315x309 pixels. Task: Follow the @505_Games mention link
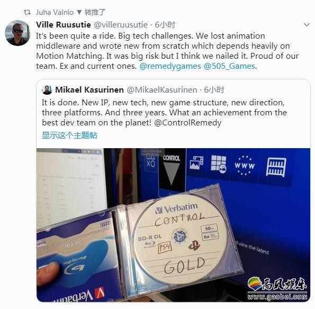tap(229, 66)
